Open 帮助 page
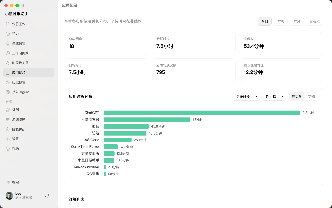 coord(29,149)
